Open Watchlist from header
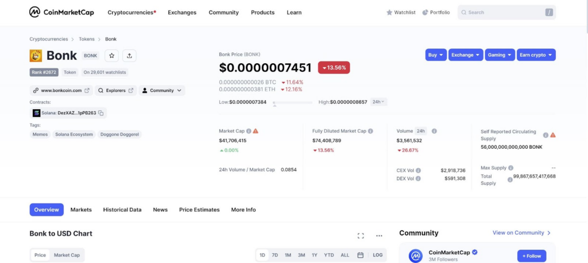 click(x=401, y=13)
